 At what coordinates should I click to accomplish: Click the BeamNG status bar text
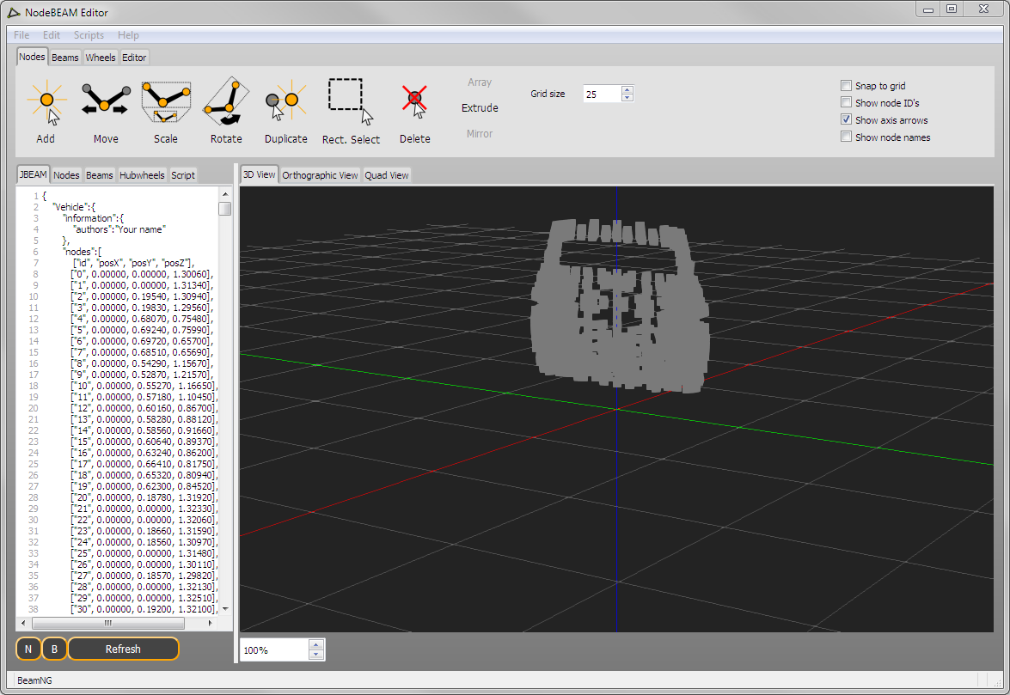click(x=34, y=680)
